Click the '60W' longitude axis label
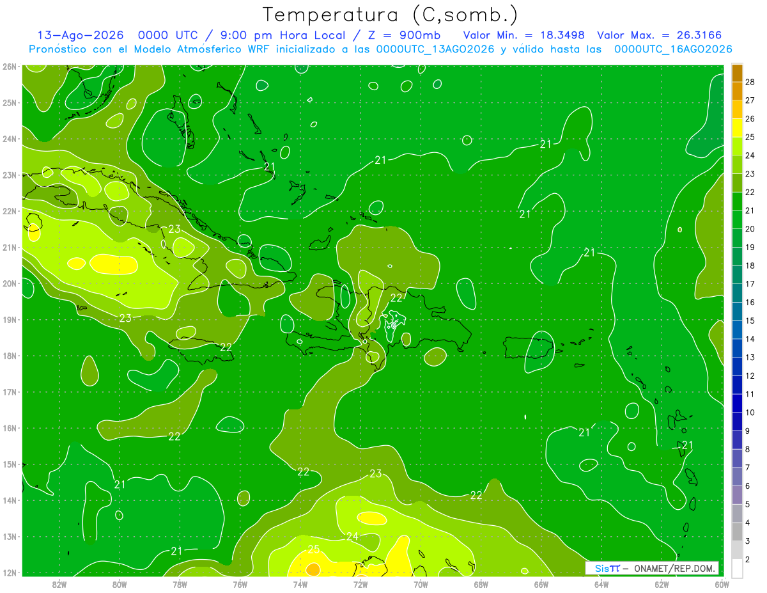Image resolution: width=767 pixels, height=593 pixels. click(722, 583)
